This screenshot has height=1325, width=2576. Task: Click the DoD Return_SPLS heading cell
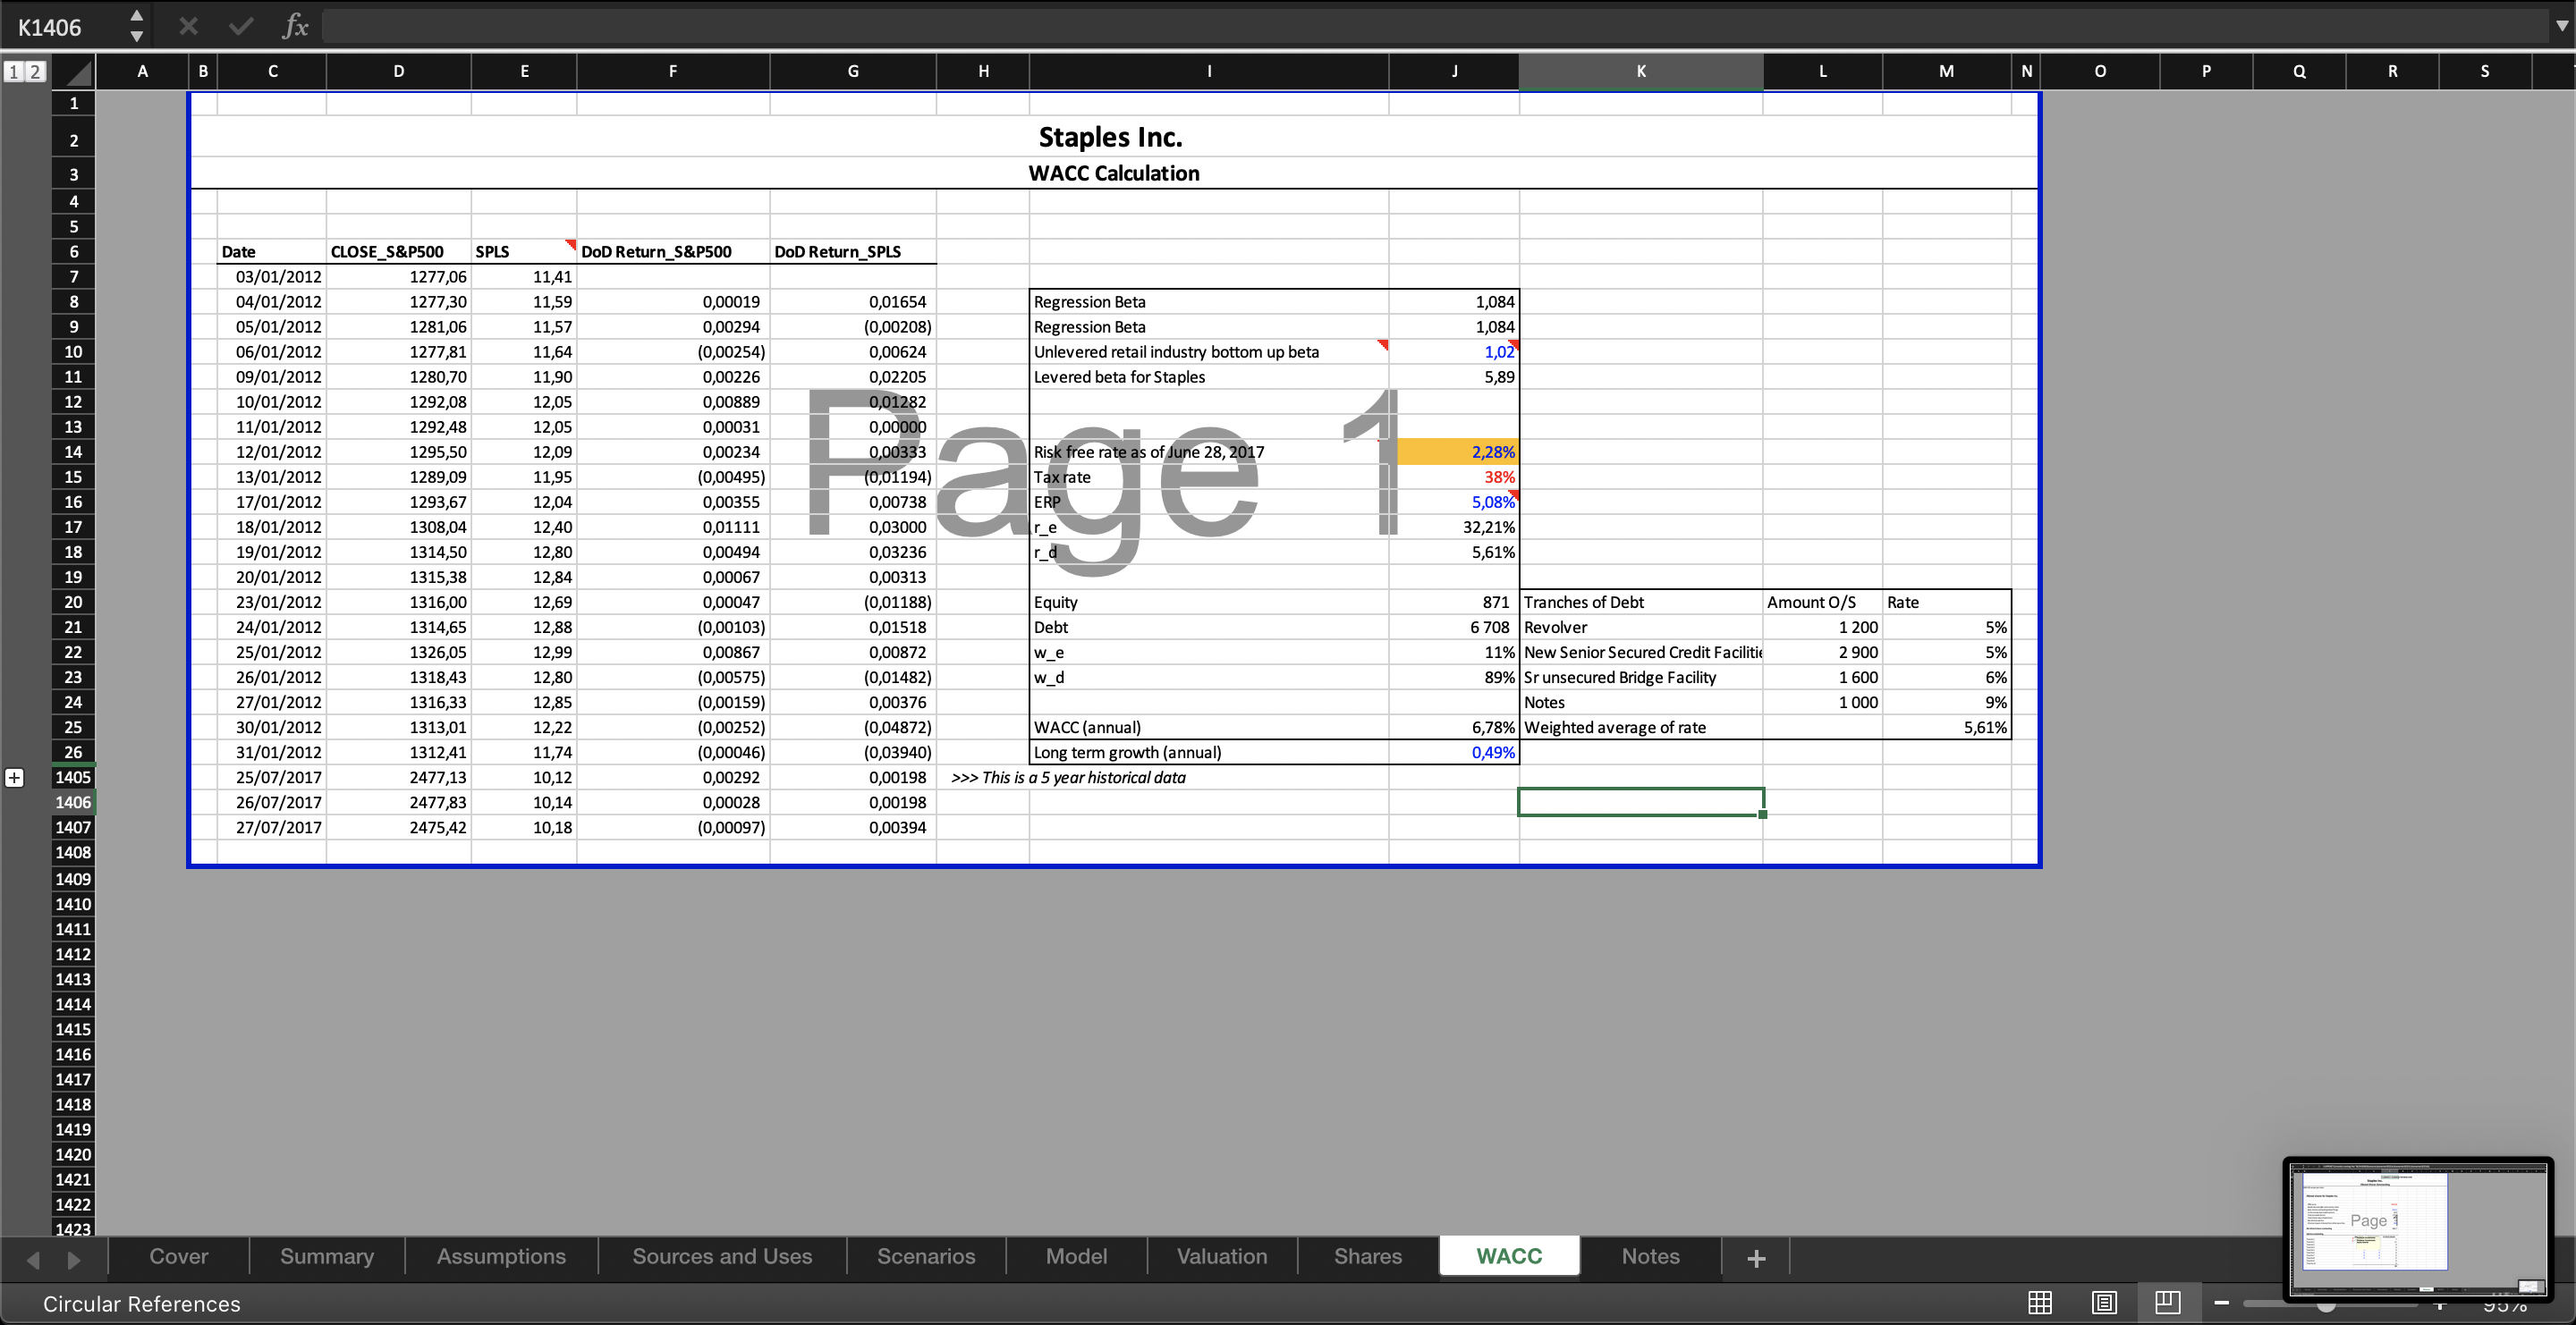tap(853, 252)
